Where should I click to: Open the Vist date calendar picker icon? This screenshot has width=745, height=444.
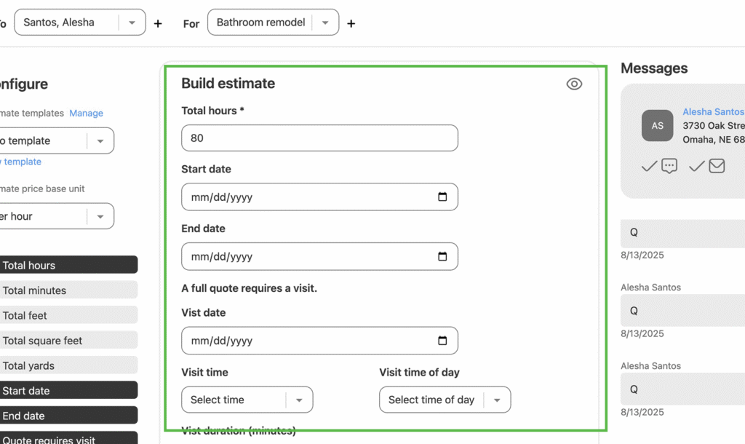point(442,341)
